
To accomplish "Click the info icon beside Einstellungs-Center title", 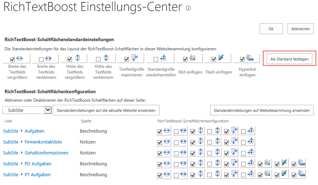I will [188, 8].
